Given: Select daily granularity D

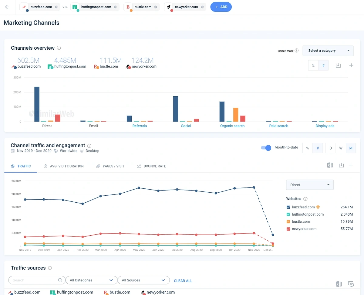Looking at the screenshot, I should click(331, 148).
